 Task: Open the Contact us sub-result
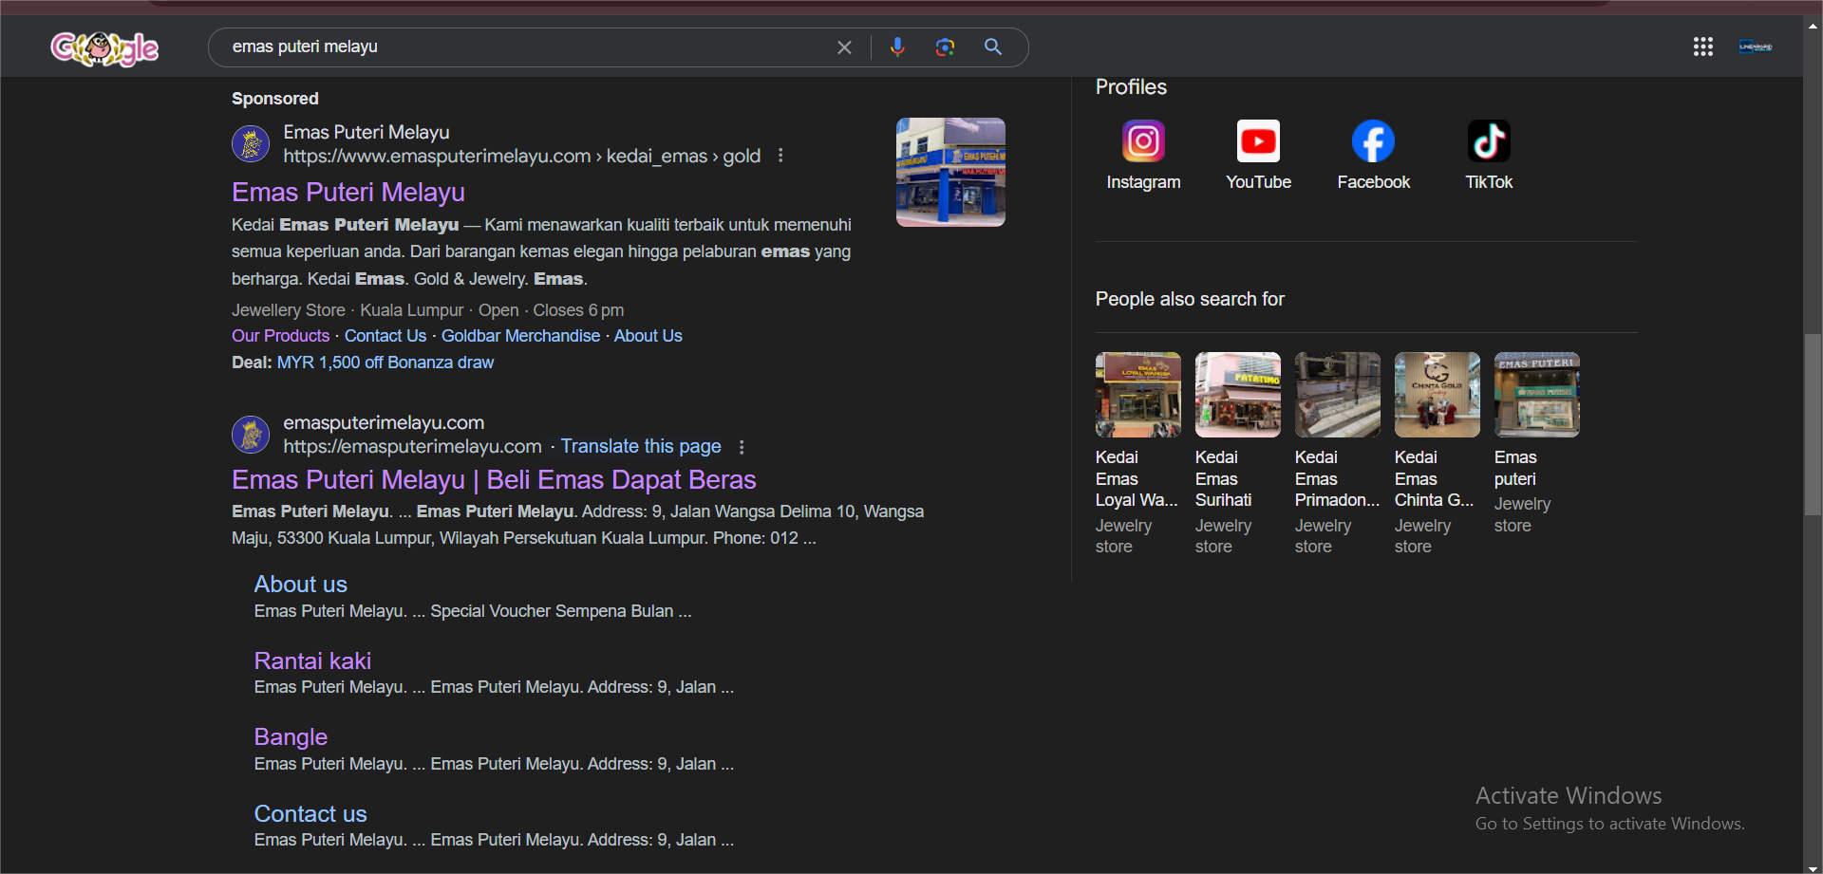[310, 813]
